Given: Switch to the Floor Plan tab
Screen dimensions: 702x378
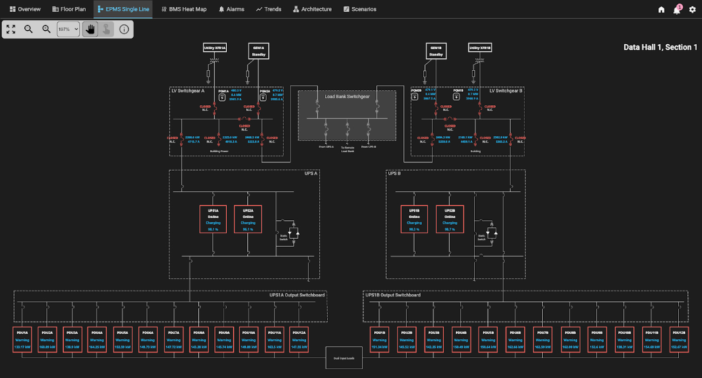Looking at the screenshot, I should pos(69,9).
